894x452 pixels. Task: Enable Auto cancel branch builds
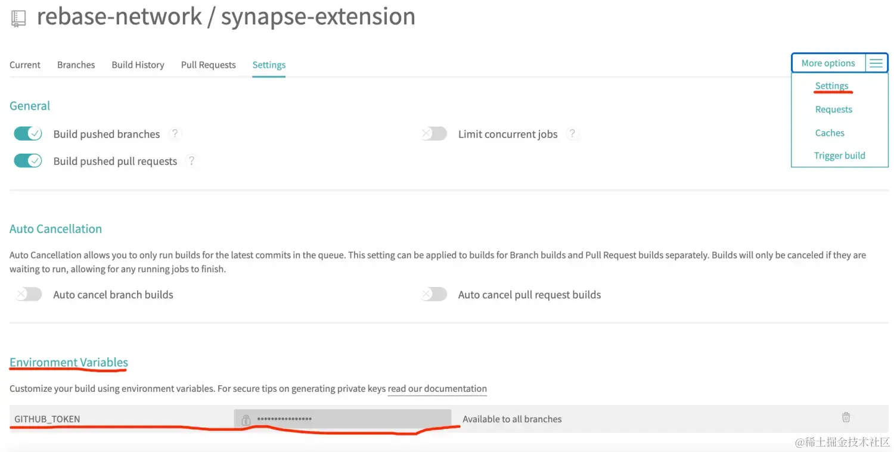[29, 294]
